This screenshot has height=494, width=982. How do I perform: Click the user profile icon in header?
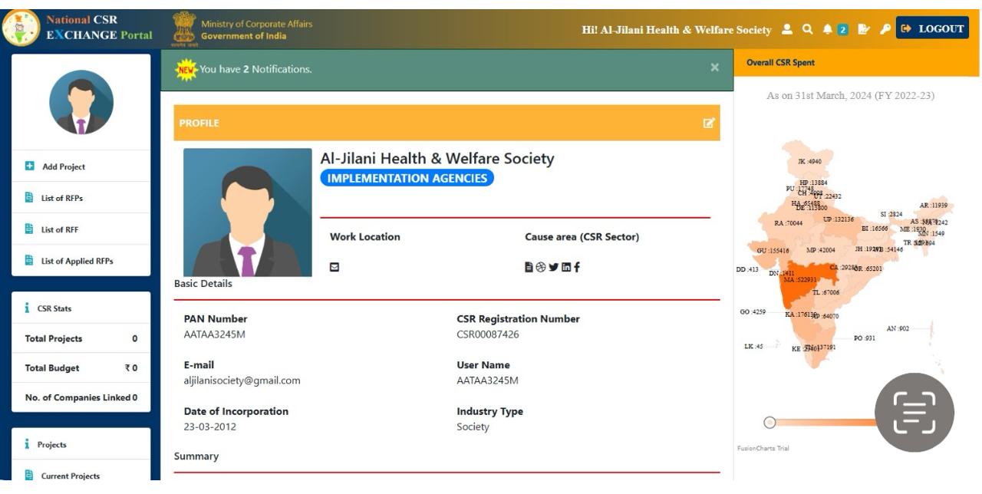point(787,29)
